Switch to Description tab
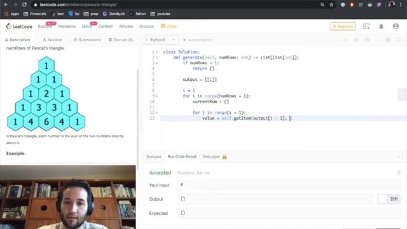The image size is (407, 229). [x=18, y=39]
